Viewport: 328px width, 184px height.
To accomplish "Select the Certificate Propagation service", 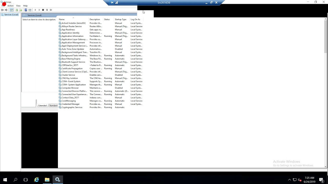I will tap(100, 68).
